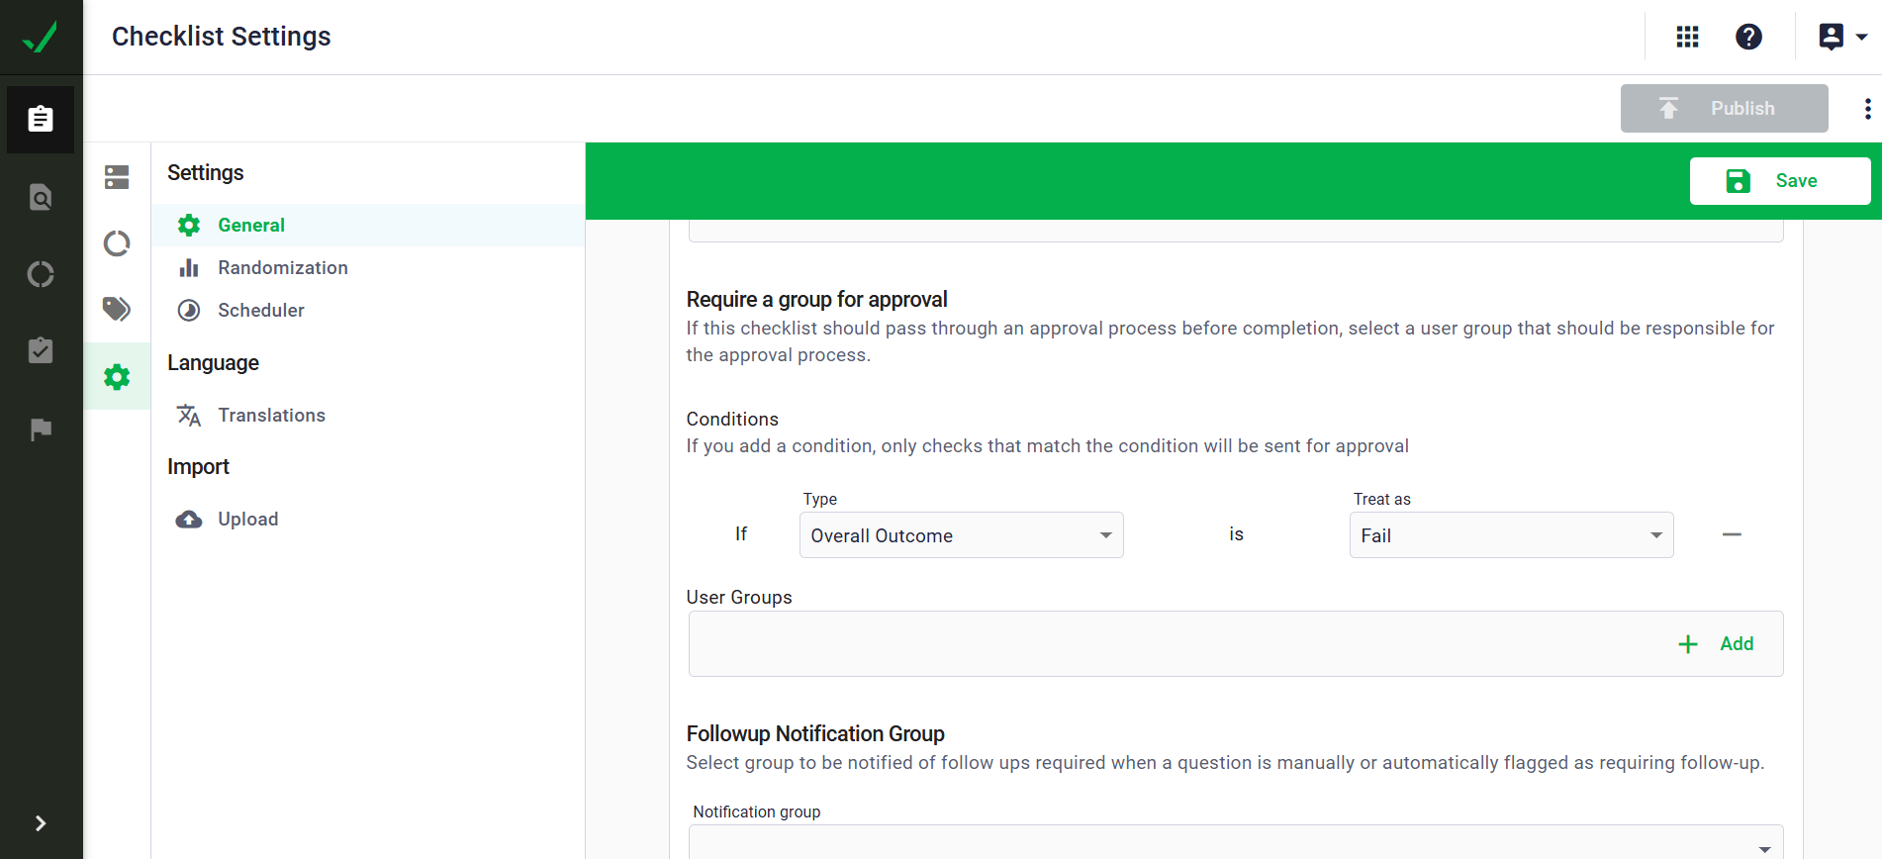Image resolution: width=1882 pixels, height=859 pixels.
Task: Click the apps grid icon in header
Action: (1687, 37)
